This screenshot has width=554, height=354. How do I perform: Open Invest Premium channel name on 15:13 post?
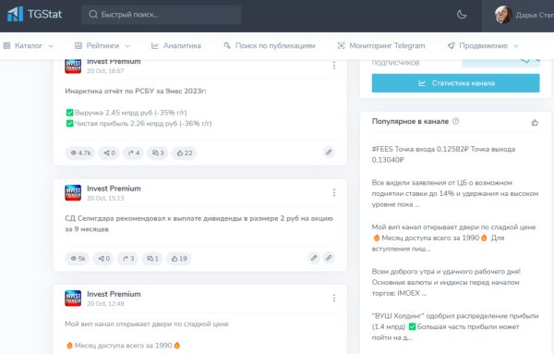click(114, 189)
